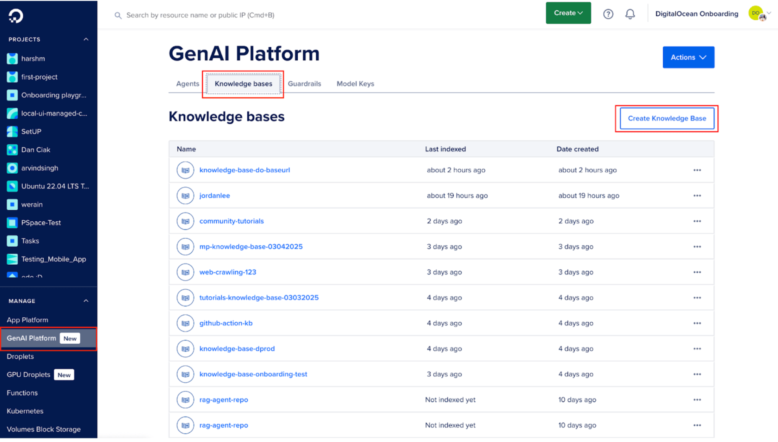This screenshot has width=778, height=442.
Task: Click the community-tutorials knowledge base icon
Action: 185,221
